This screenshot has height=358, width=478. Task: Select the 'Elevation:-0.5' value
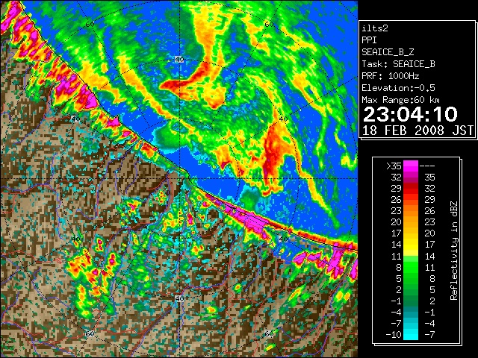(x=398, y=88)
